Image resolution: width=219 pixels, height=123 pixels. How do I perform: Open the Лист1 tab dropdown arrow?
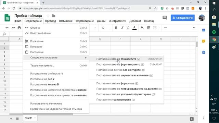click(35, 118)
